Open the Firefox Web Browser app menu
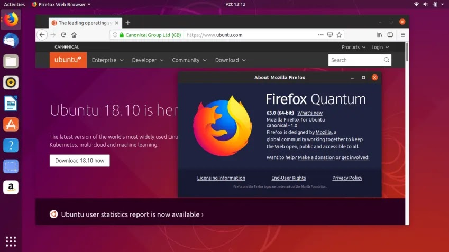The width and height of the screenshot is (449, 252). point(61,4)
